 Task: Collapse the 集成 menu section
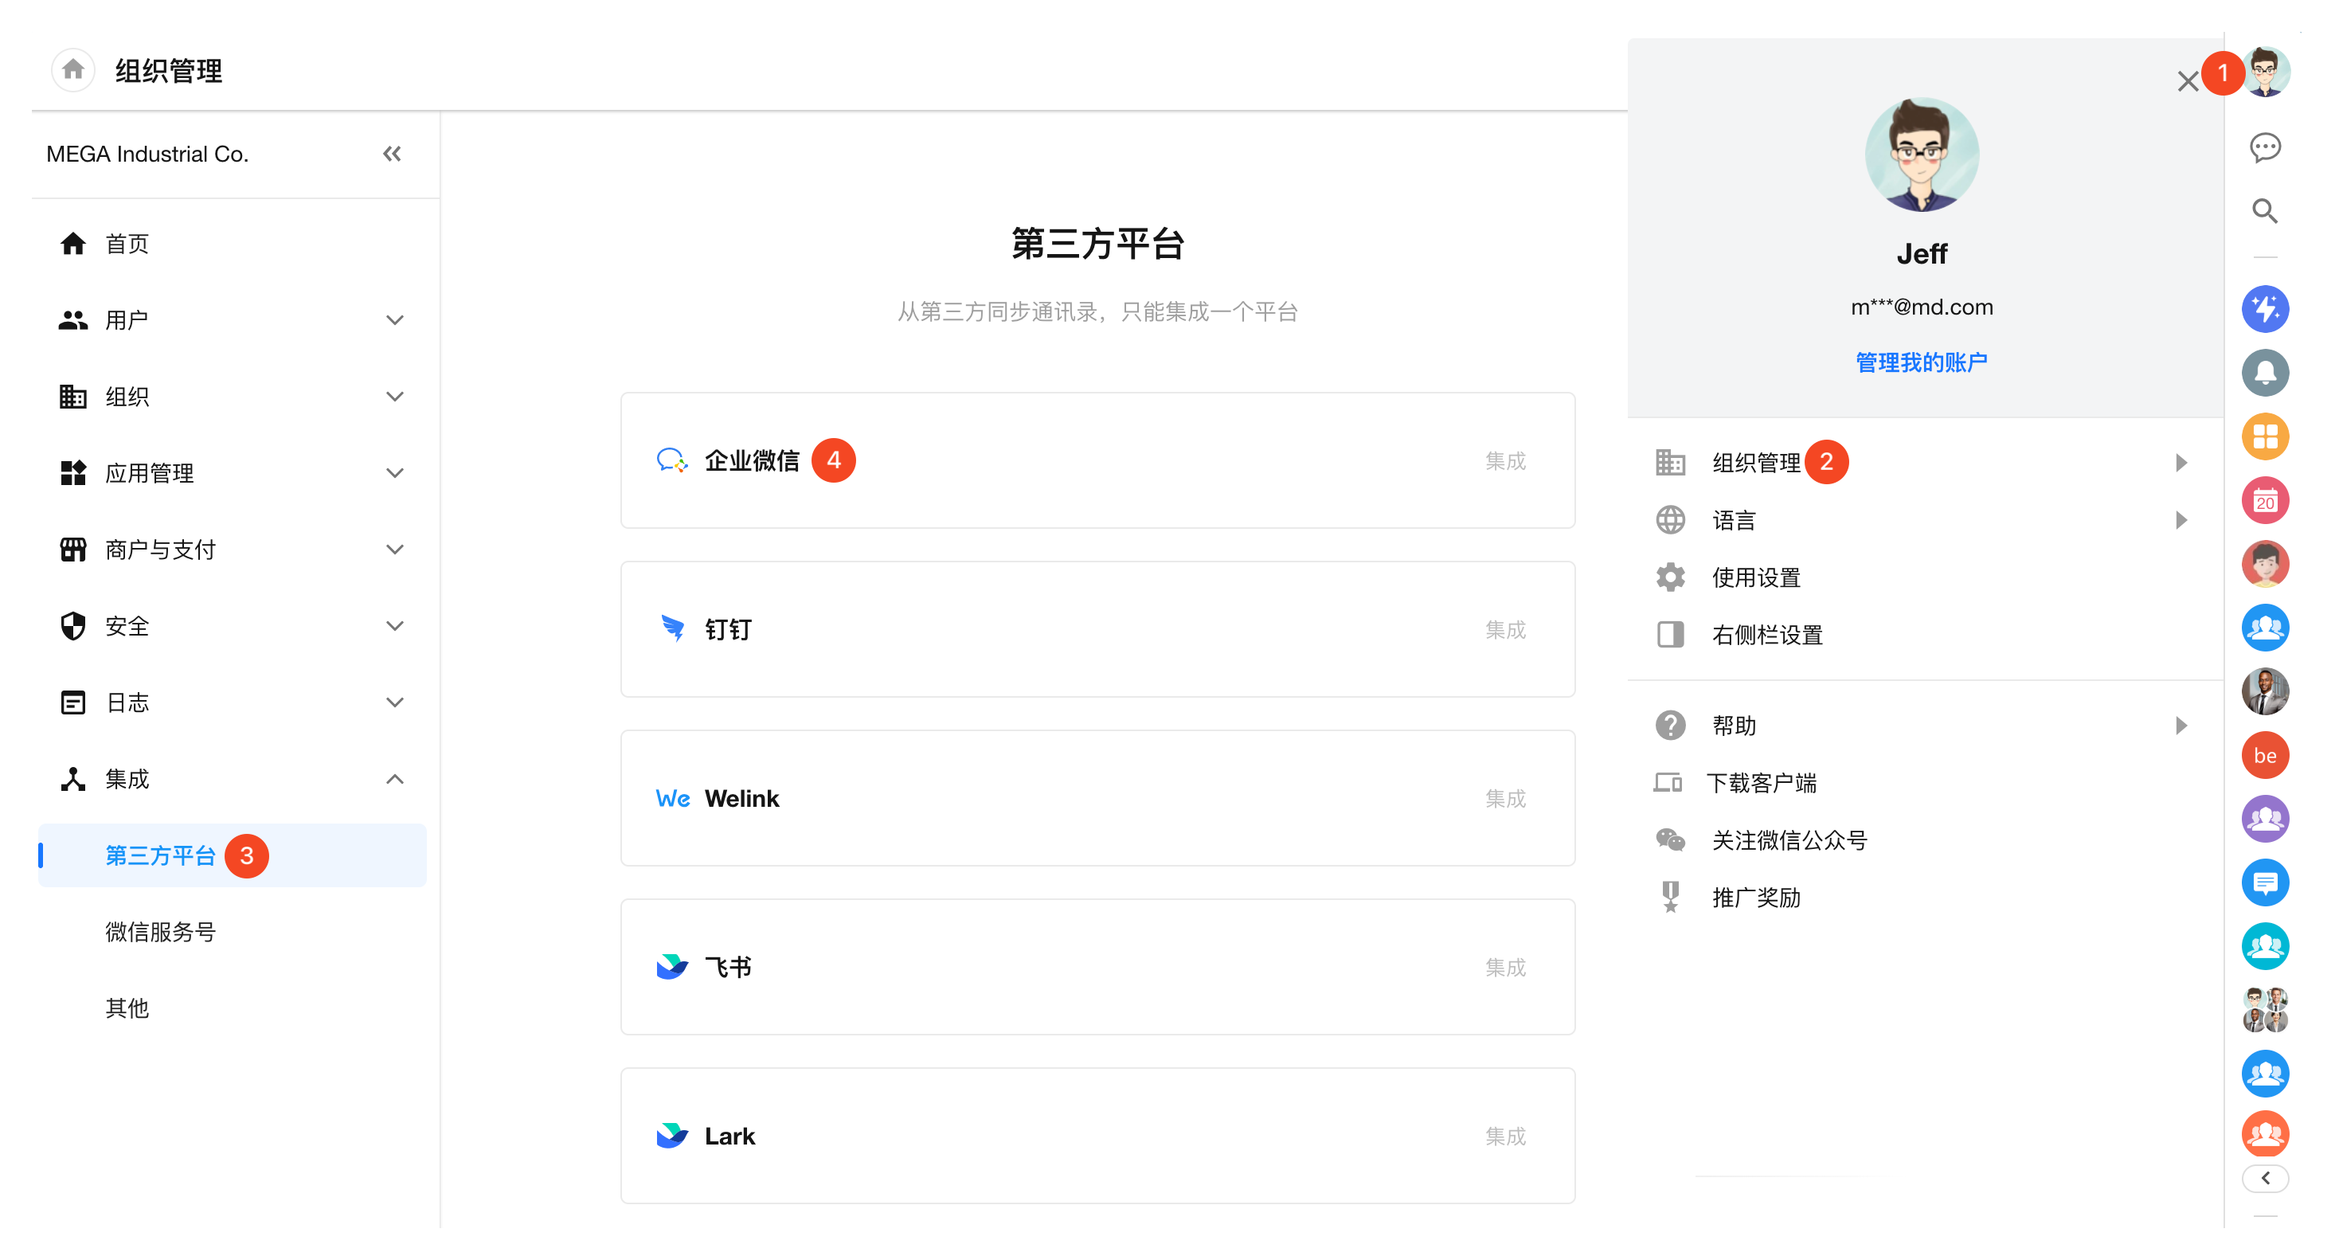click(x=394, y=779)
